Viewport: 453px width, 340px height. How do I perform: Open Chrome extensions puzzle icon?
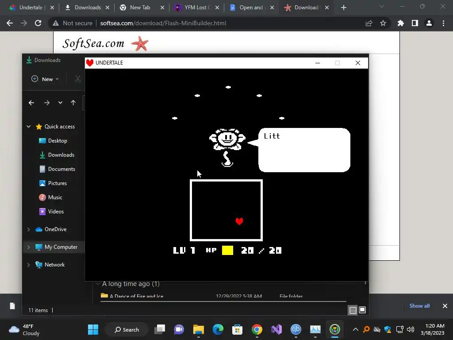[401, 23]
